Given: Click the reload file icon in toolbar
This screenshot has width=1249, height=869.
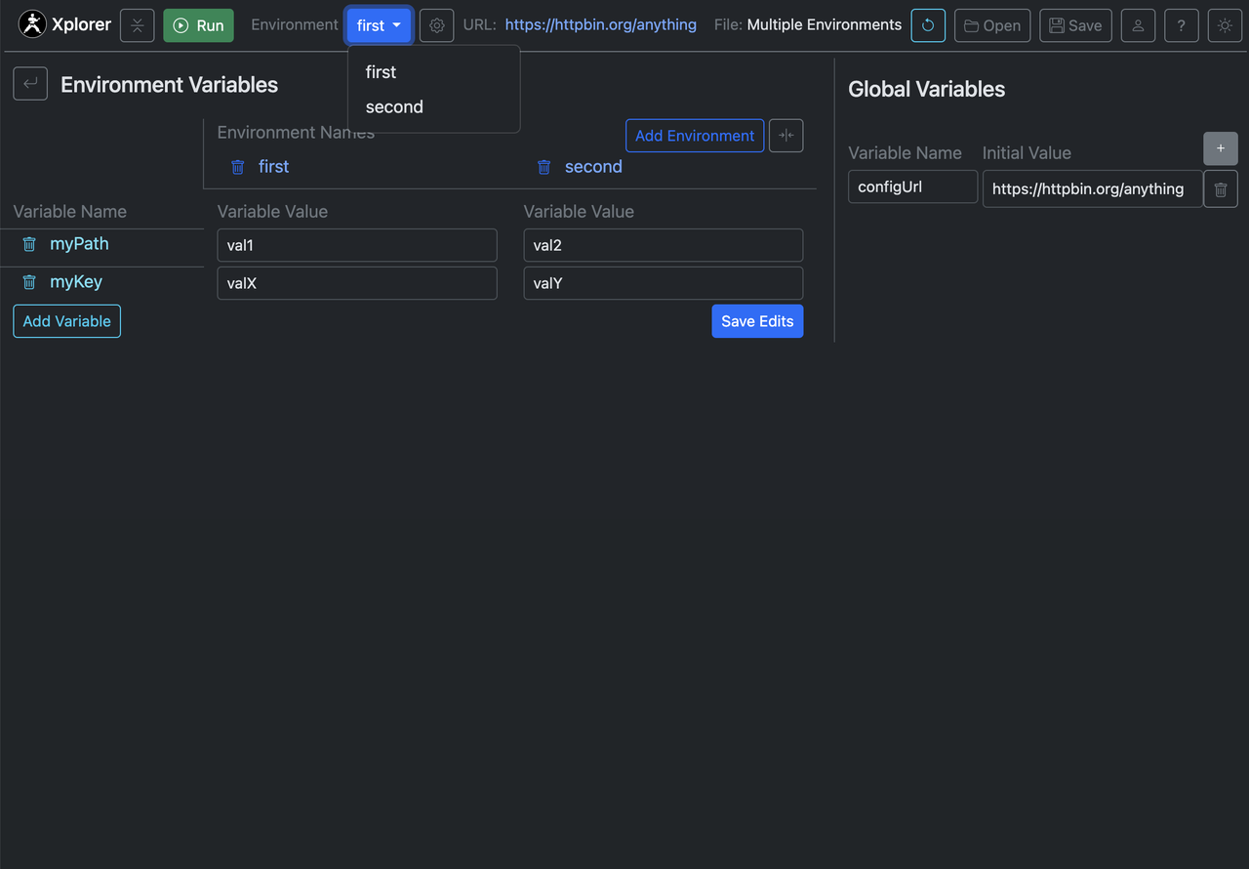Looking at the screenshot, I should 928,25.
